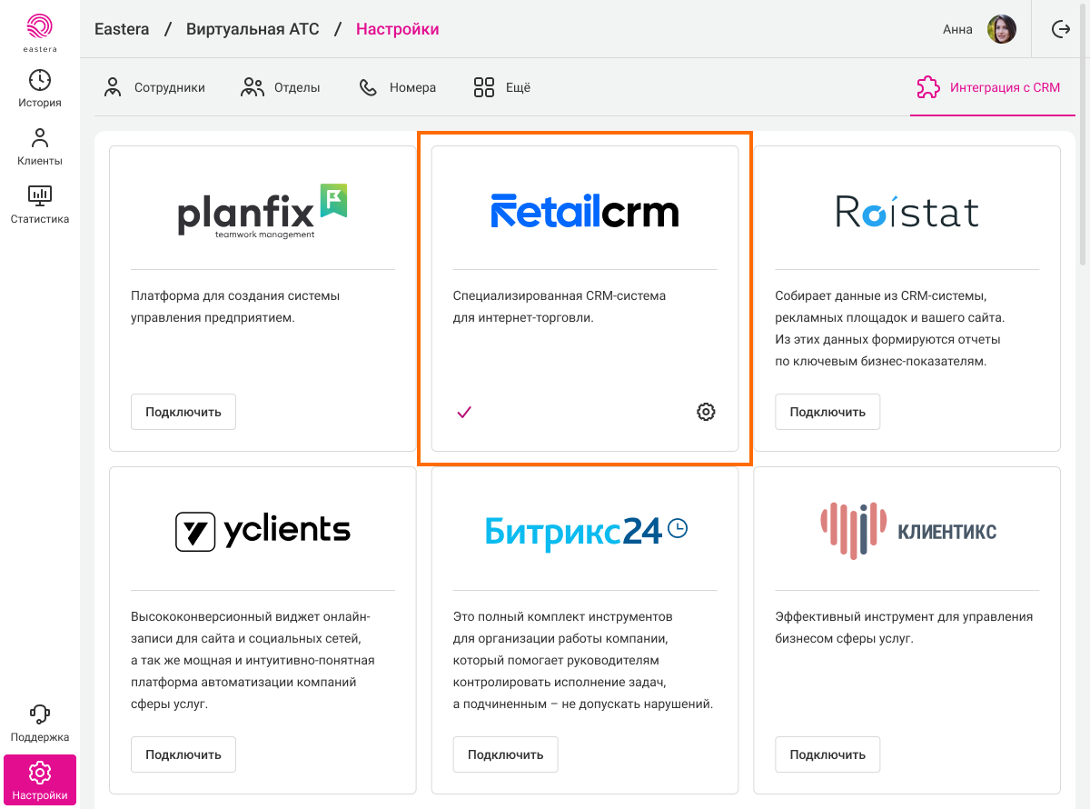Expand the Ещё menu
Image resolution: width=1090 pixels, height=809 pixels.
(501, 88)
